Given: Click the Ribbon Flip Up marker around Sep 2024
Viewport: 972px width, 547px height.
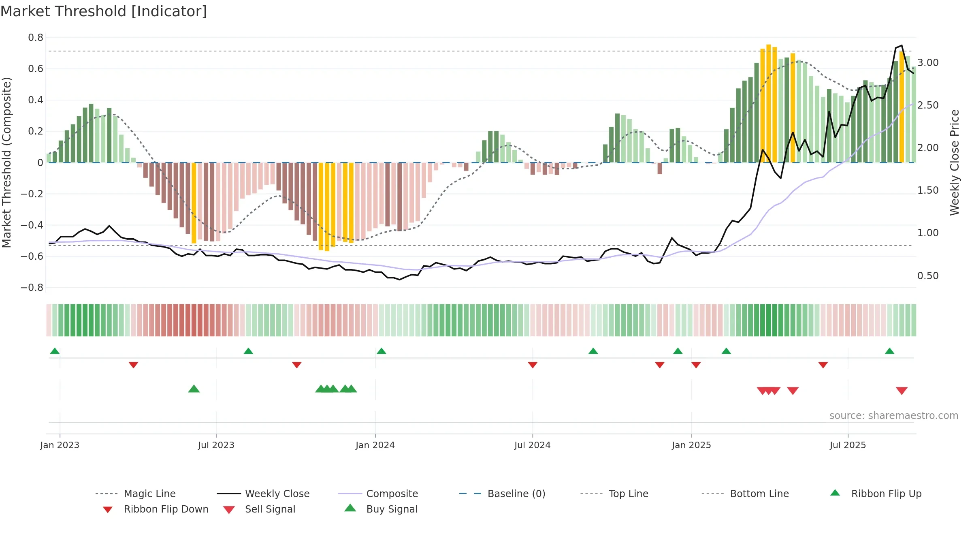Looking at the screenshot, I should (x=593, y=351).
